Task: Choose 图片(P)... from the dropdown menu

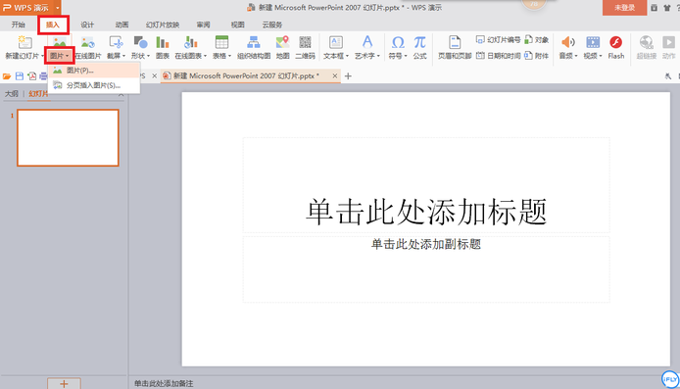Action: [94, 71]
